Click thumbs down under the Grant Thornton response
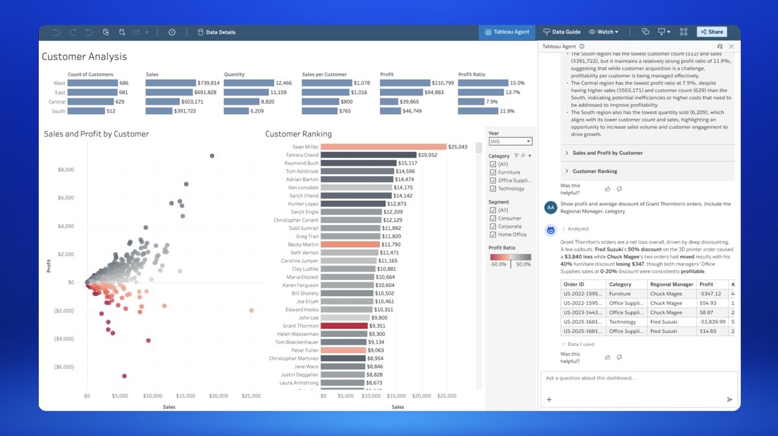This screenshot has height=436, width=778. [x=619, y=357]
